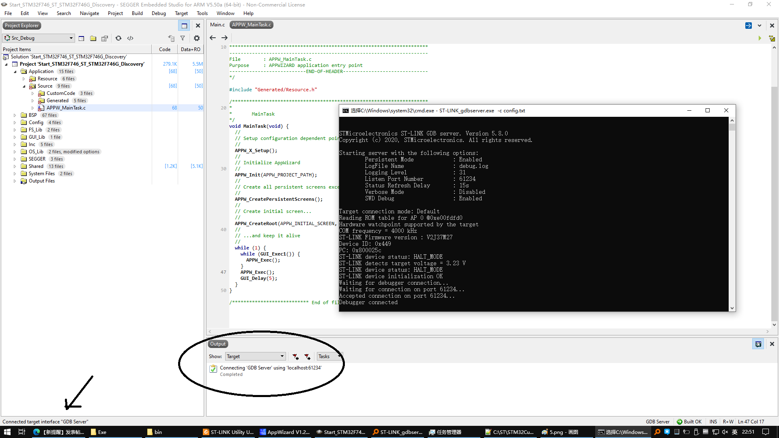Open the File menu
The width and height of the screenshot is (779, 438).
[x=8, y=13]
